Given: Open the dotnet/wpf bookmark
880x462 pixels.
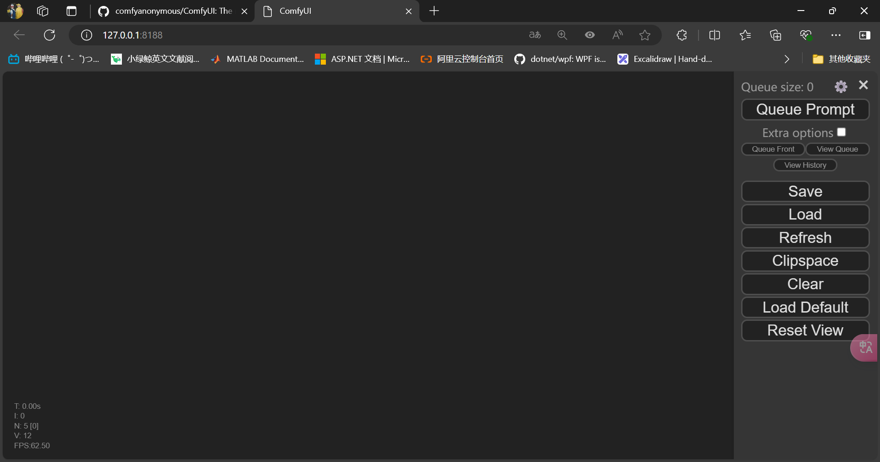Looking at the screenshot, I should click(x=560, y=59).
